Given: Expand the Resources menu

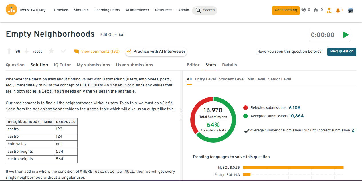Looking at the screenshot, I should [x=163, y=10].
